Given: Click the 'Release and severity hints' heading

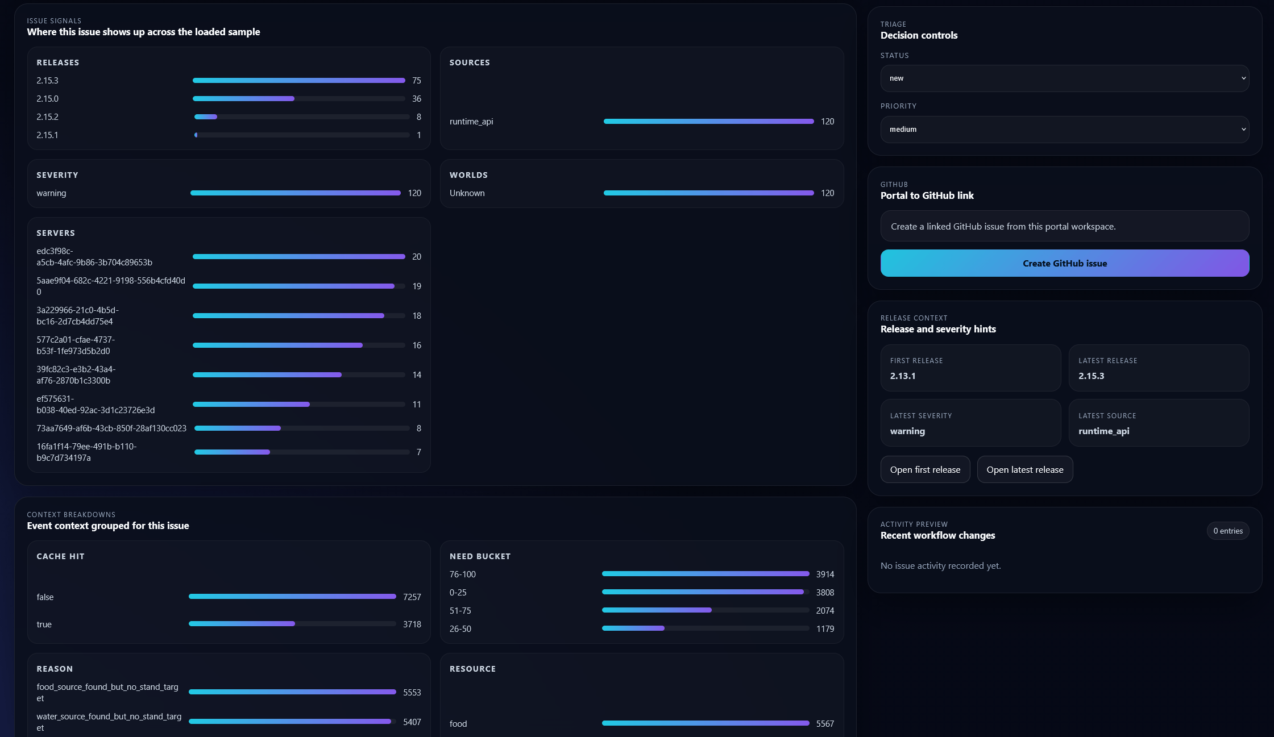Looking at the screenshot, I should pos(938,329).
